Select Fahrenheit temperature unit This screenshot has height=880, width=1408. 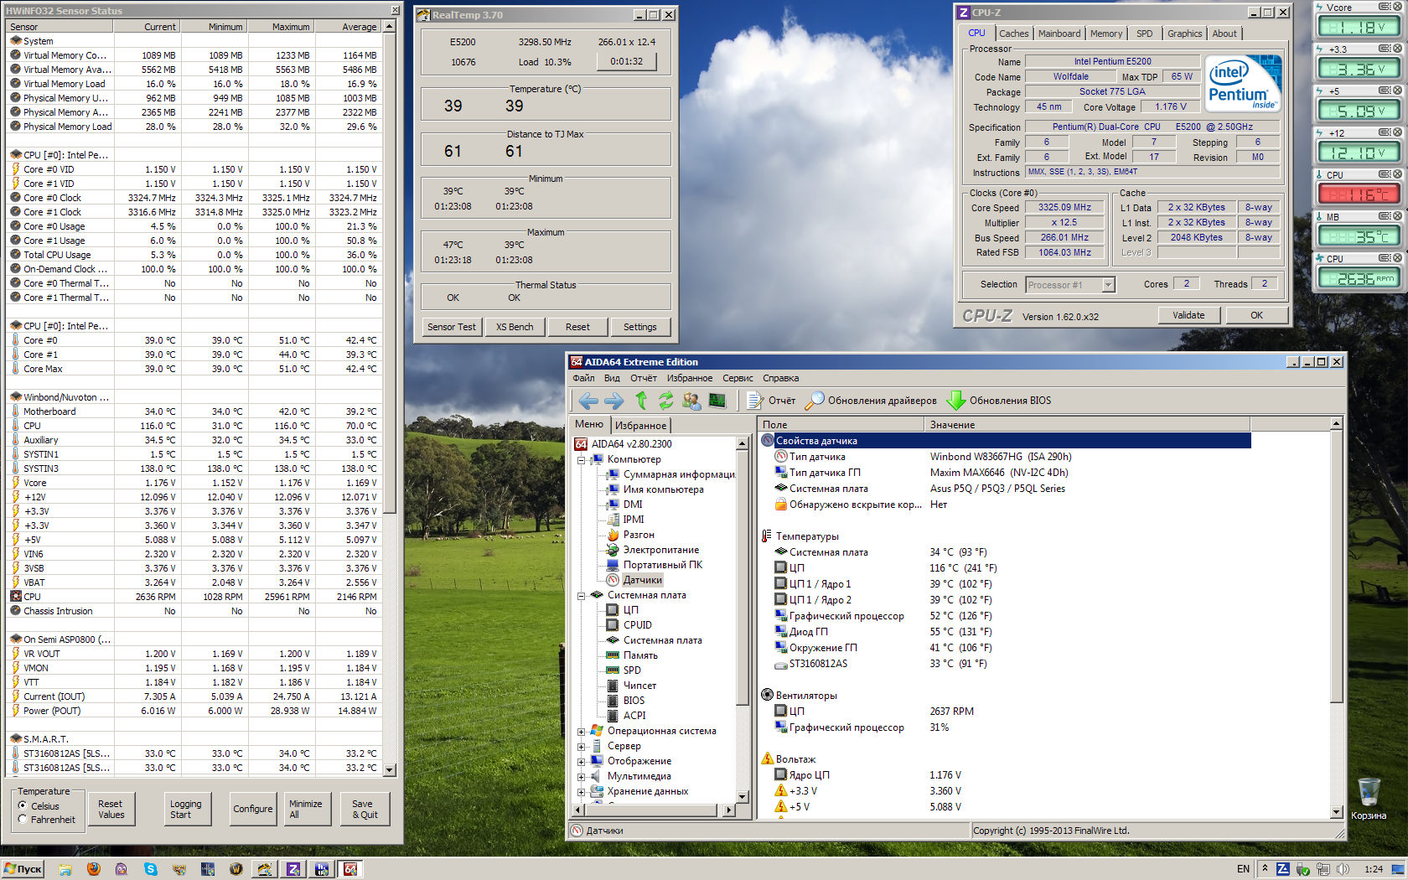[x=23, y=820]
